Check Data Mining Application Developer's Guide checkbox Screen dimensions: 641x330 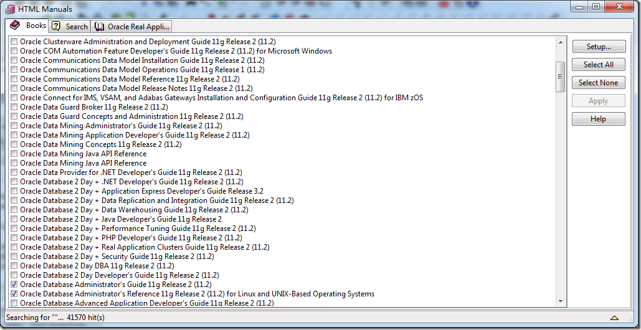point(14,135)
